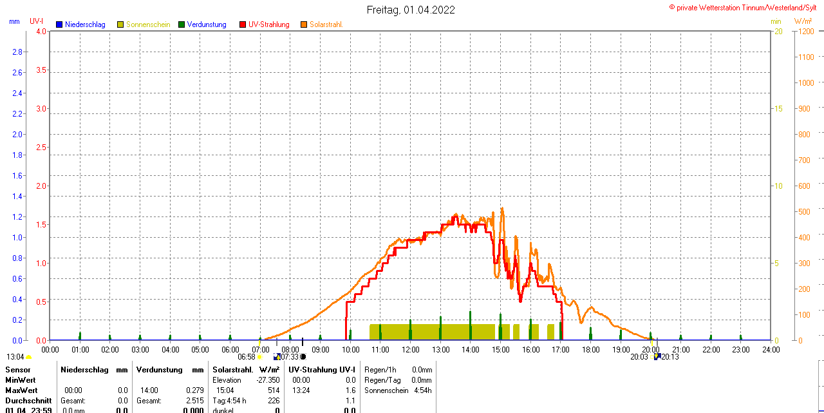
Task: Click the 12:00 label on the time axis
Action: coord(410,349)
